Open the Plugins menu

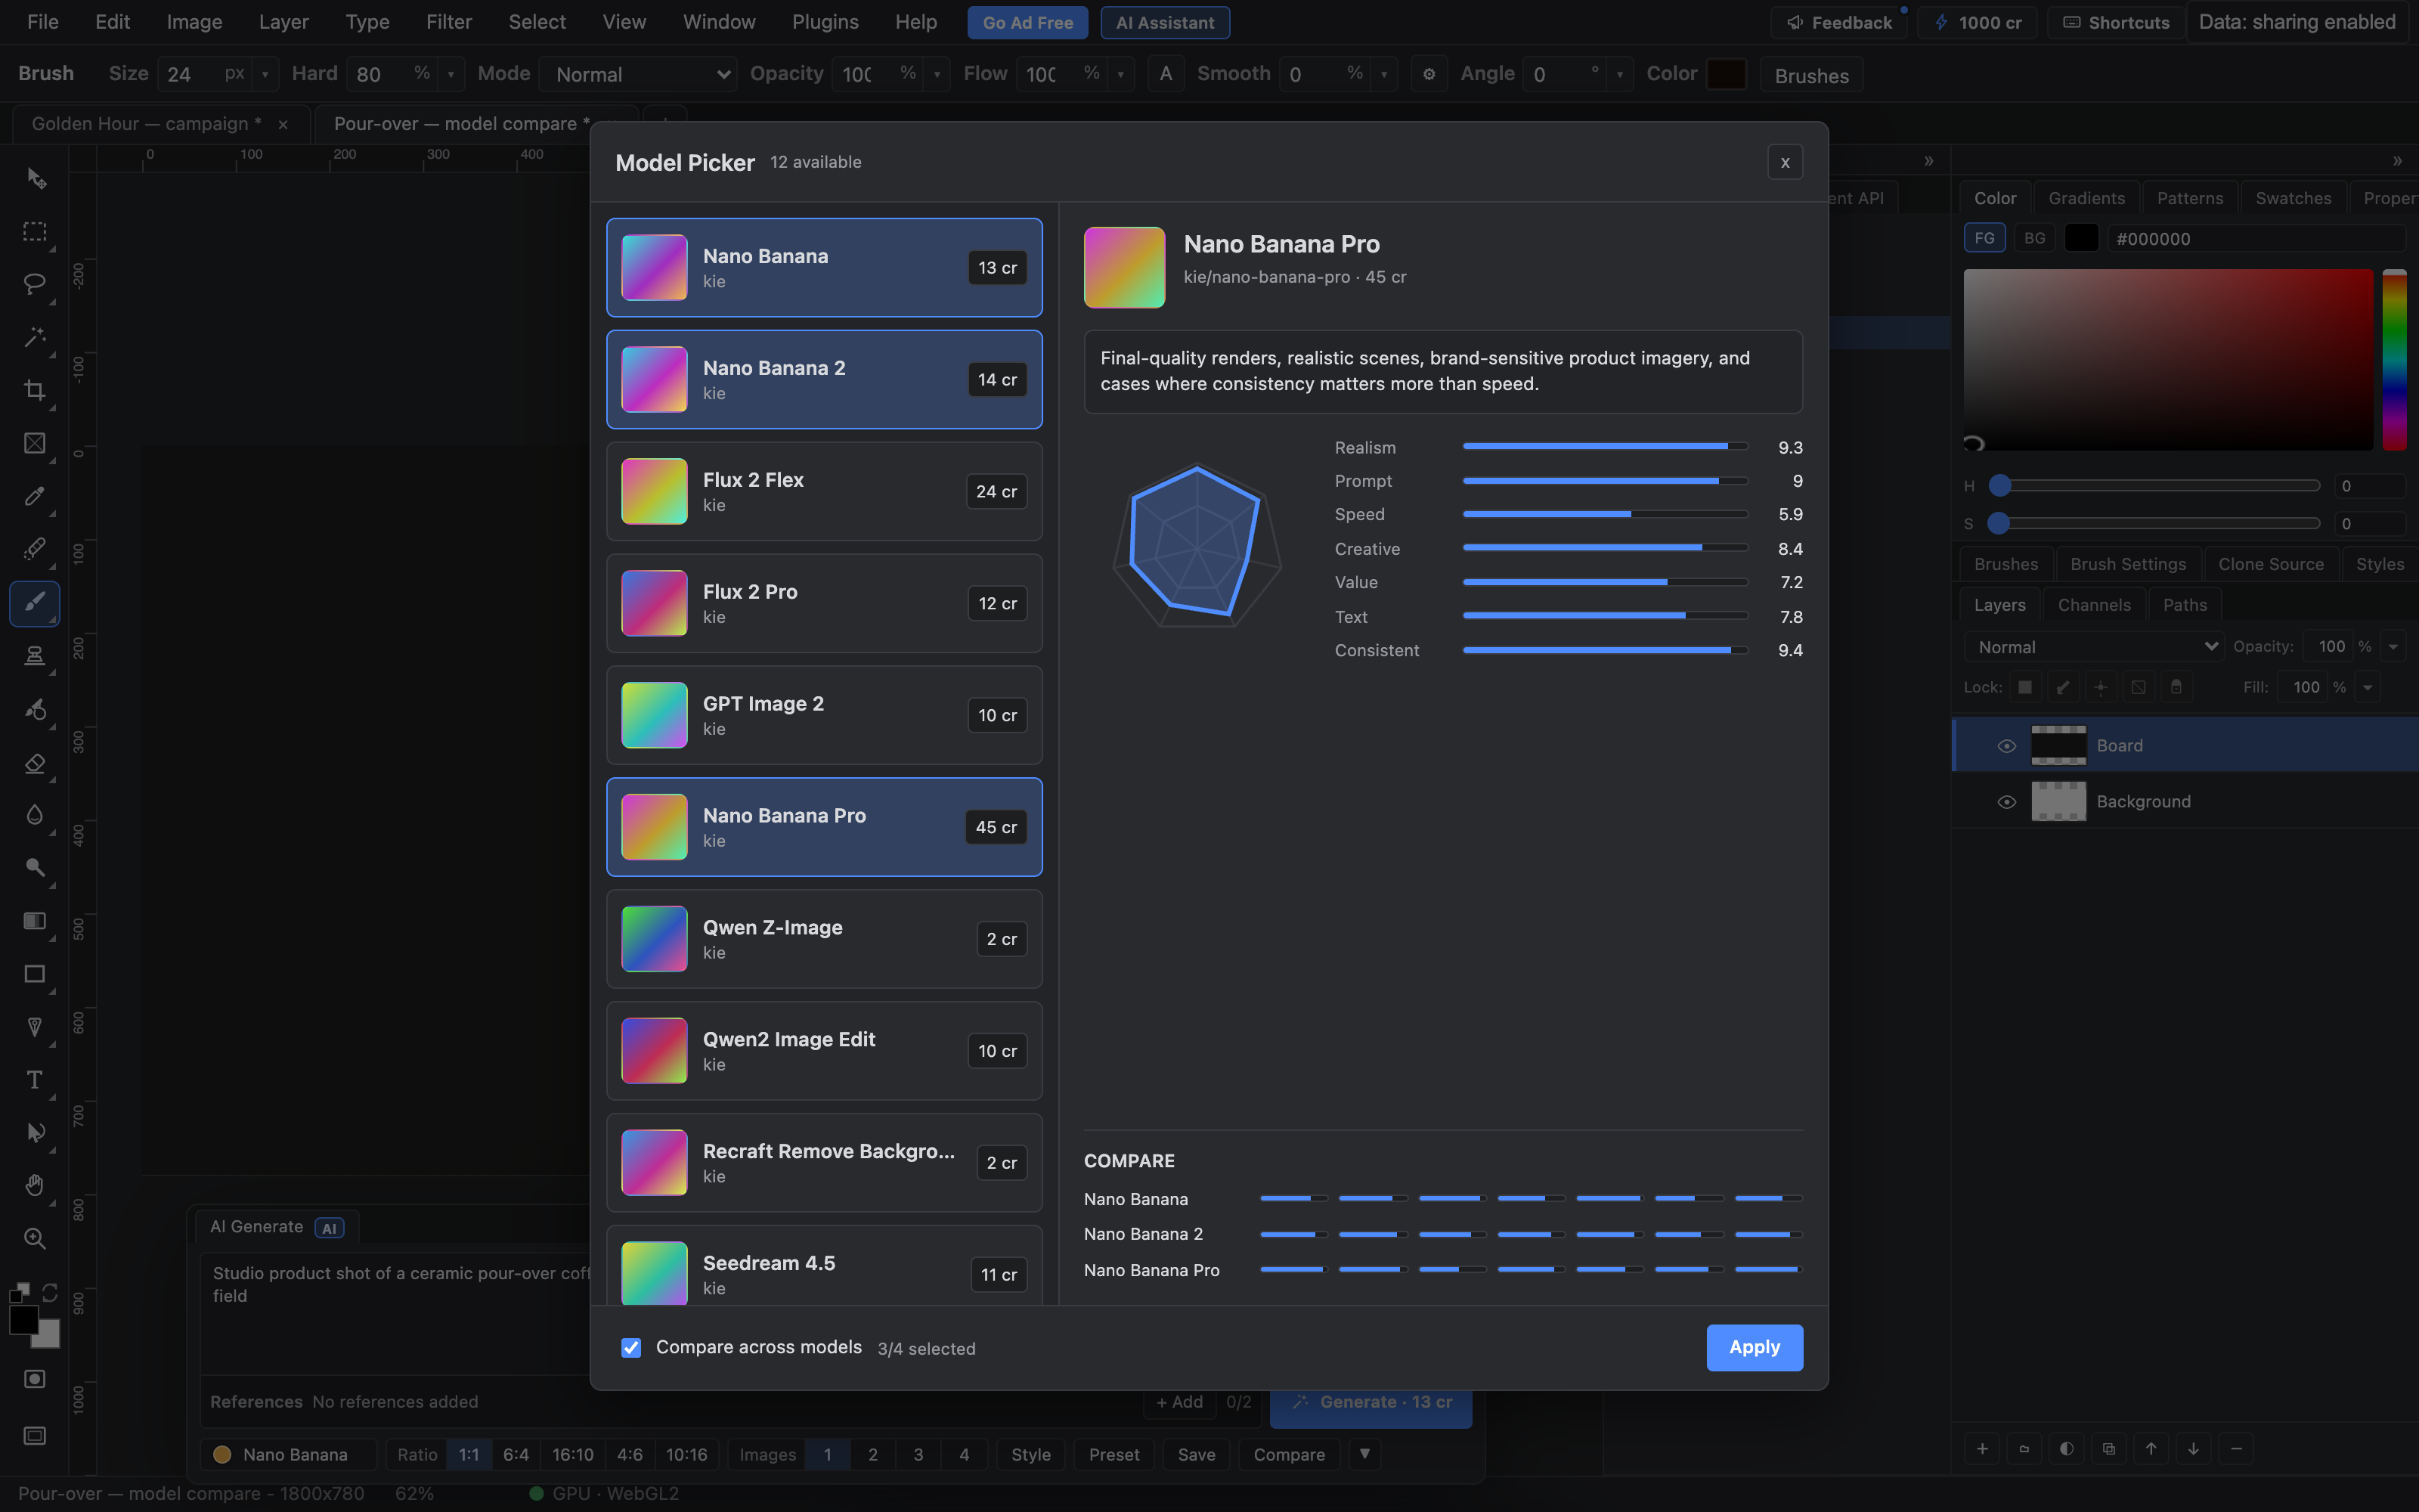coord(825,22)
